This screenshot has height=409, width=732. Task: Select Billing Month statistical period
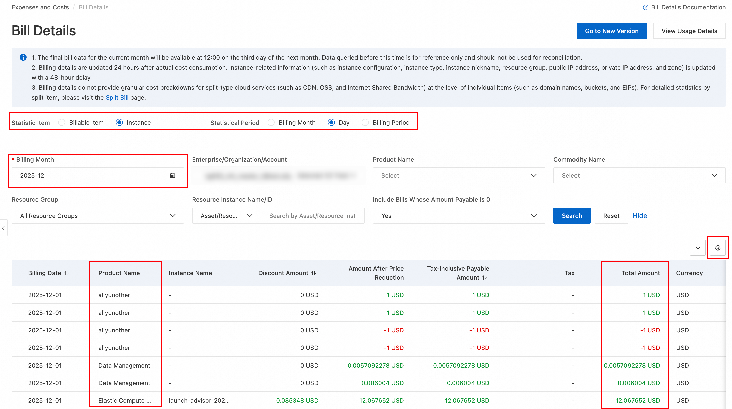tap(271, 123)
